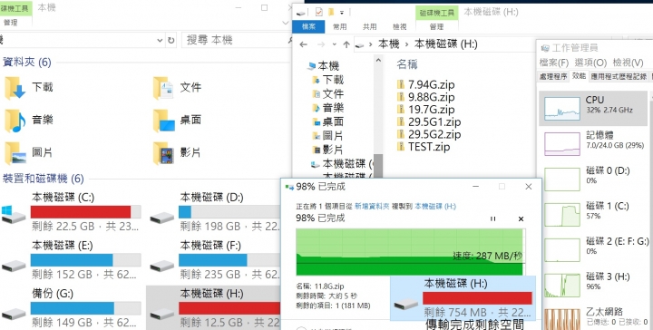Click 本機磁碟 (H:) link in copy dialog

(434, 206)
